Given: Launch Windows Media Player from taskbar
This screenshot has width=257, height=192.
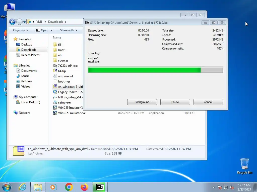Looking at the screenshot, I should click(53, 187).
